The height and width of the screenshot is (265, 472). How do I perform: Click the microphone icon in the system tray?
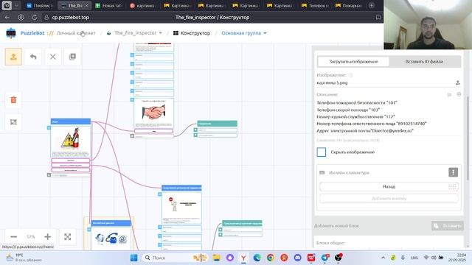(x=403, y=258)
